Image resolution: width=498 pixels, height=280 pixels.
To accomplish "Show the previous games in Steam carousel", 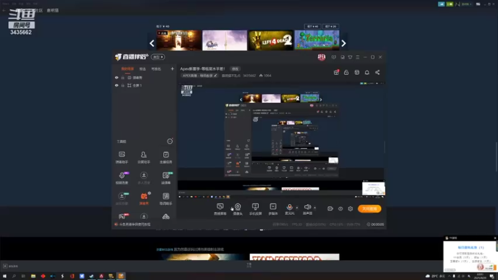I will 152,43.
